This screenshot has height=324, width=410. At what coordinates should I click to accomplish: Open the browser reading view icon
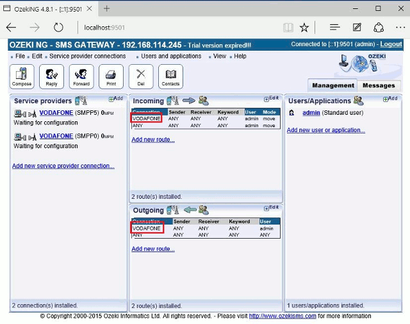tap(288, 28)
